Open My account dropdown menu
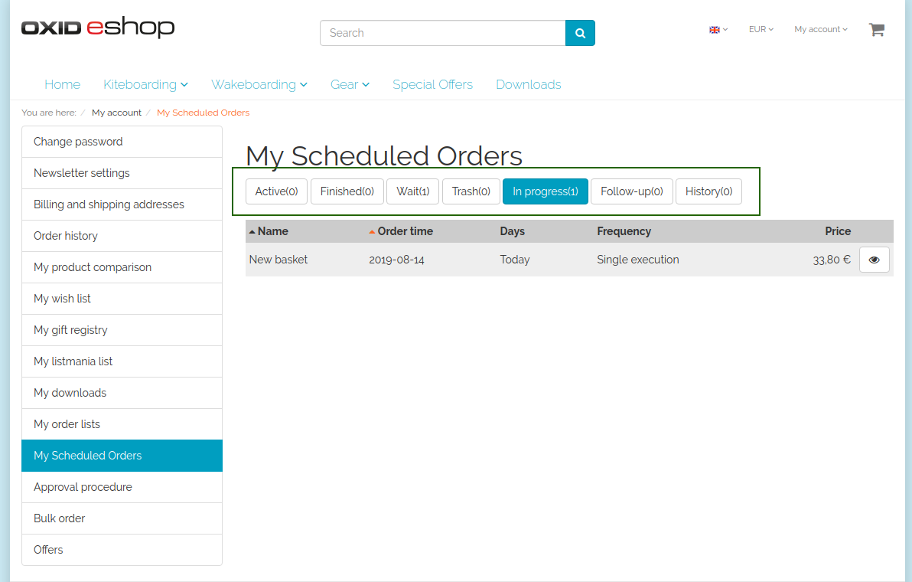Viewport: 912px width, 582px height. tap(821, 30)
